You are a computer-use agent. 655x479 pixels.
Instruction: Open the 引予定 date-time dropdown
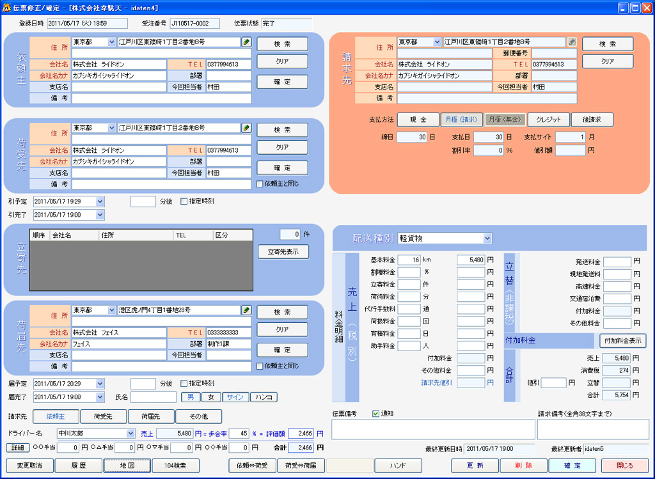point(100,201)
